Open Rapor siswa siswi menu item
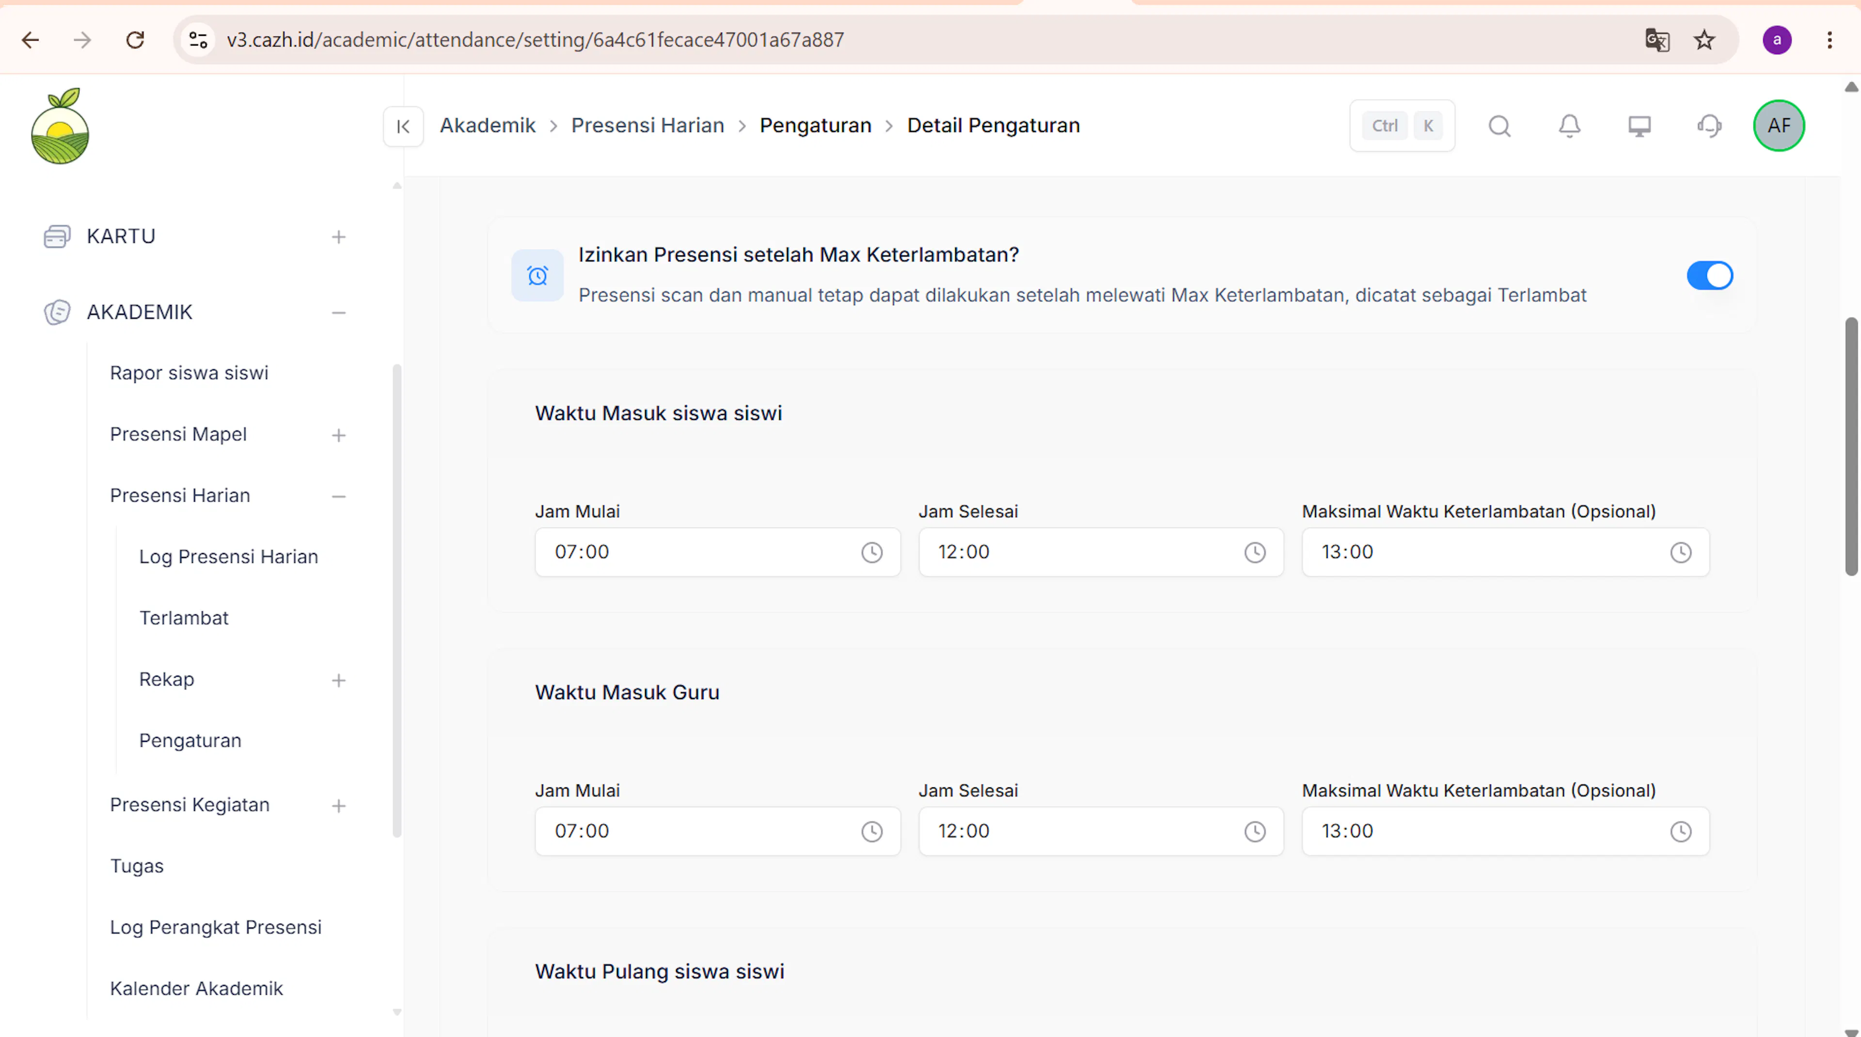 (189, 373)
